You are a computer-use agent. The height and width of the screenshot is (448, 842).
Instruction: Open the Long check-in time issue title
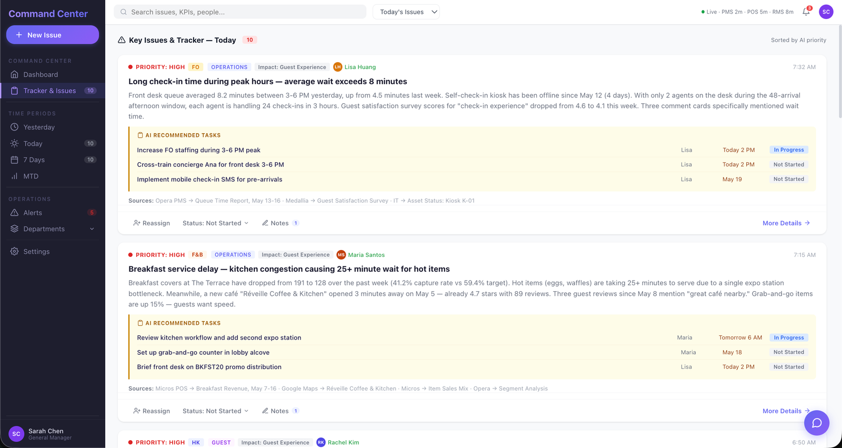268,82
